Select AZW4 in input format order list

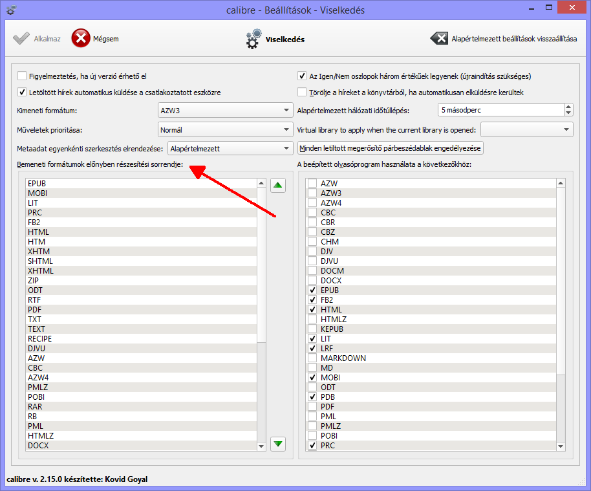tap(142, 378)
